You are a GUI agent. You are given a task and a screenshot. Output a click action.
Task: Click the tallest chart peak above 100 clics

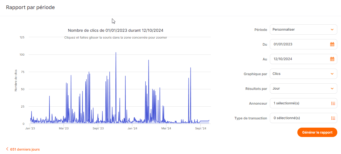(x=116, y=53)
